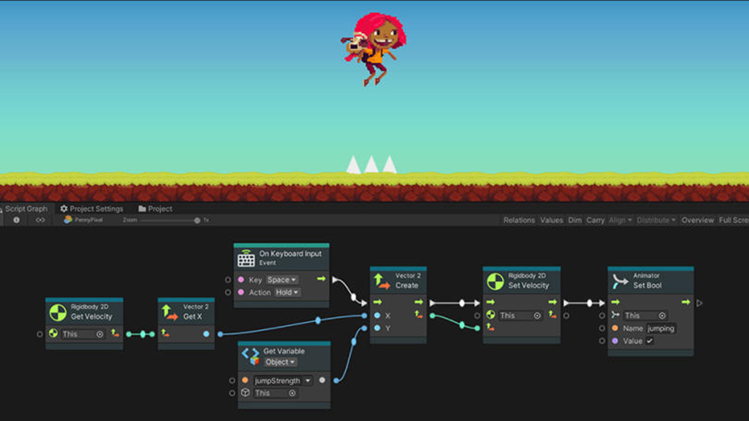749x421 pixels.
Task: Click the purple Value port on Set Bool
Action: pos(615,341)
